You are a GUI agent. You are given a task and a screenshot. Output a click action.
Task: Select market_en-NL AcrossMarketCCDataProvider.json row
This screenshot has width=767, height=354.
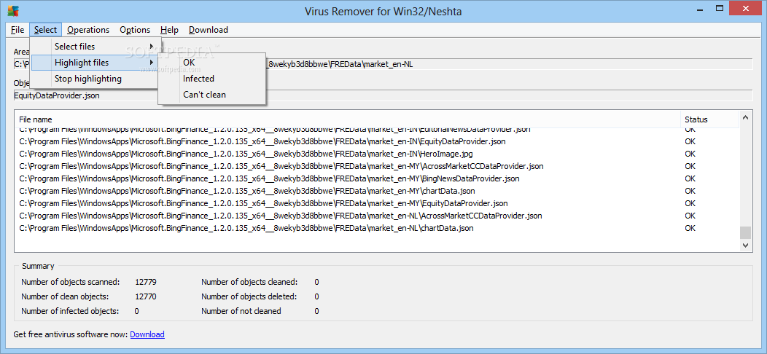point(377,216)
